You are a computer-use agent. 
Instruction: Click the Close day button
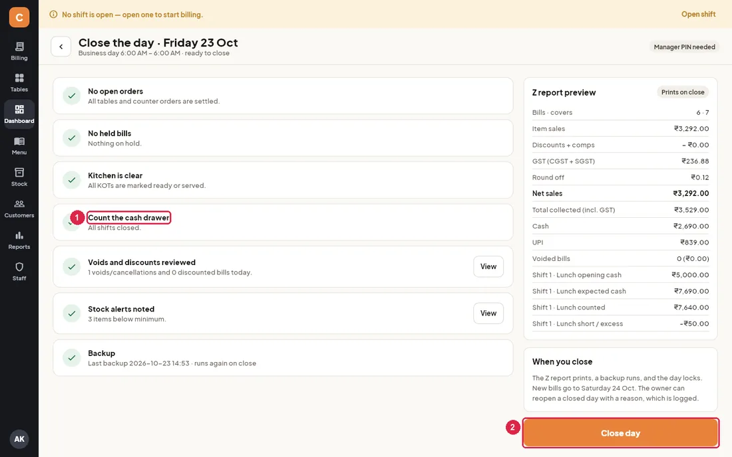pyautogui.click(x=620, y=433)
